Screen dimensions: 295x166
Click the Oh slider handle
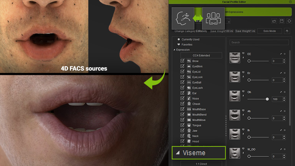point(267,99)
